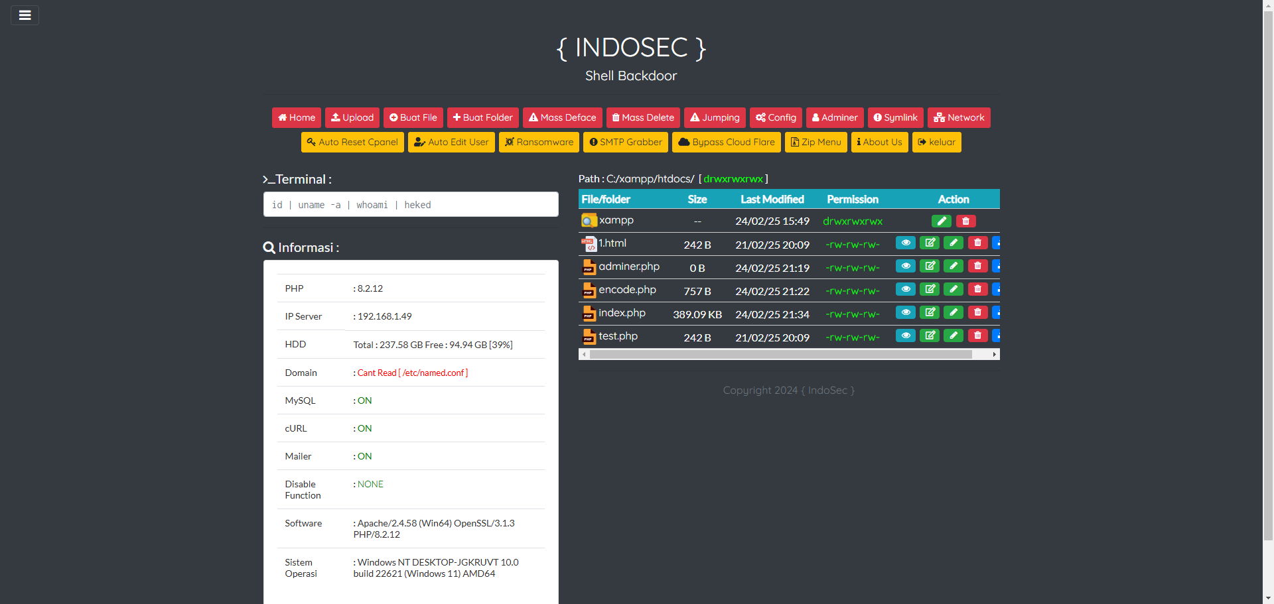Click the rename pencil icon for encode.php

tap(953, 289)
